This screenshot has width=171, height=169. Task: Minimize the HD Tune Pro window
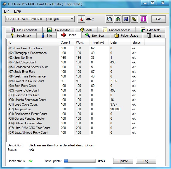[145, 3]
